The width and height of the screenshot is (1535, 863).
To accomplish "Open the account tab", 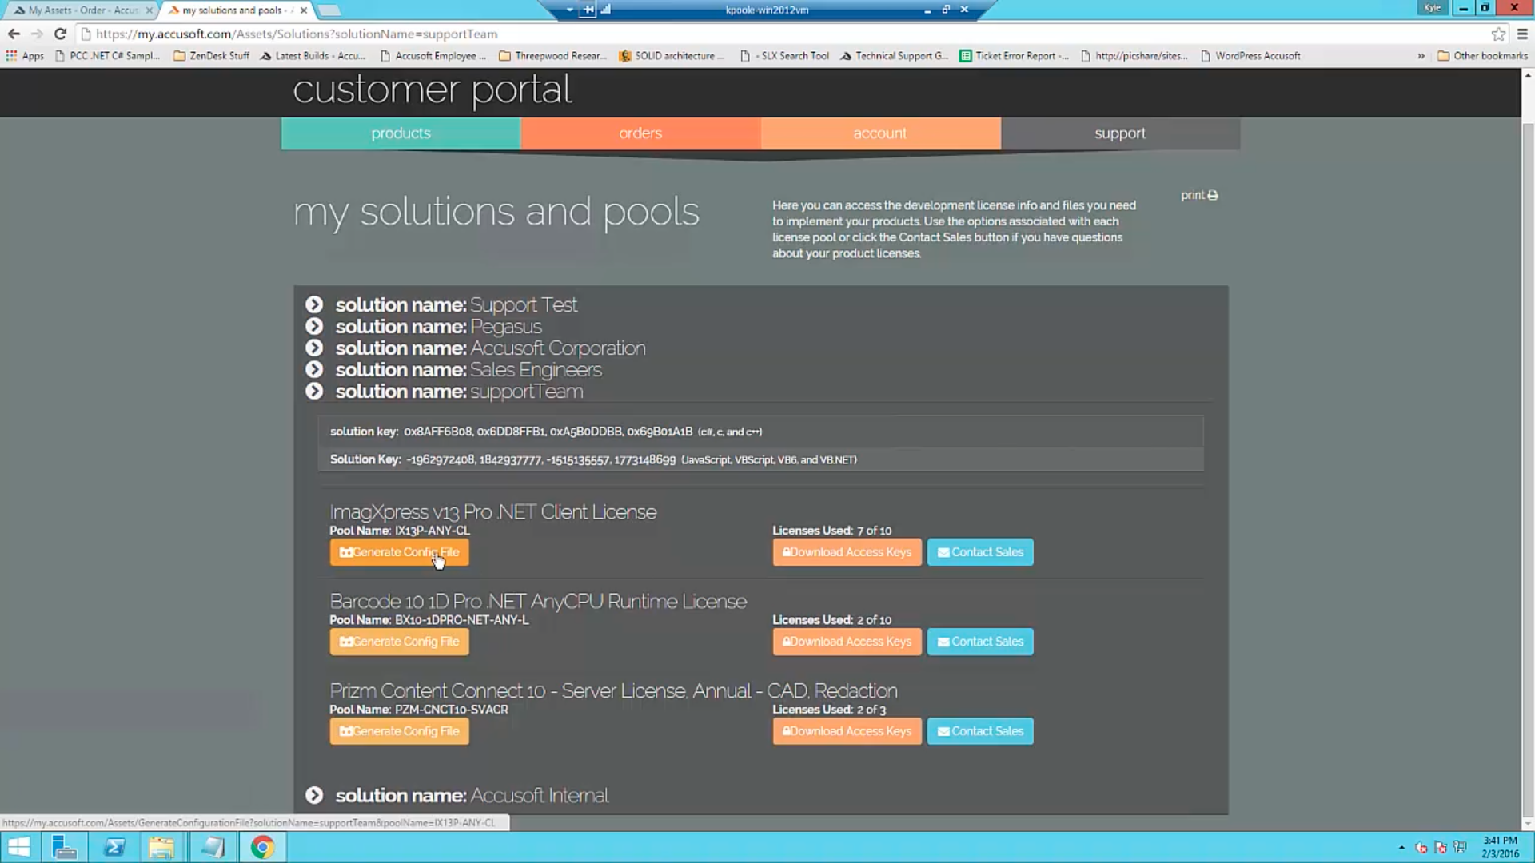I will coord(880,133).
